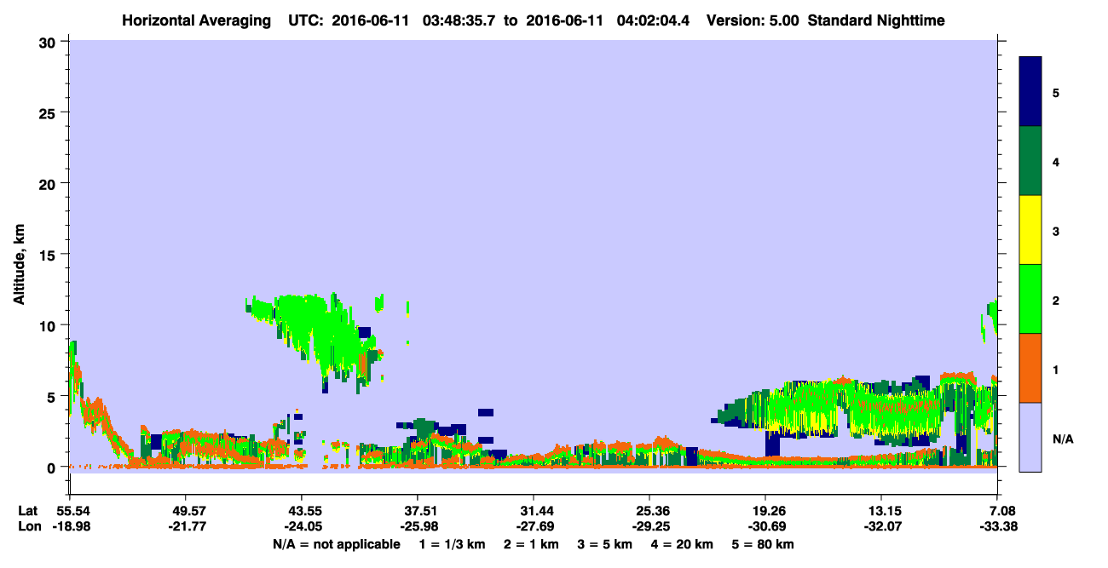
Task: Click the 25 altitude tick label
Action: point(49,112)
